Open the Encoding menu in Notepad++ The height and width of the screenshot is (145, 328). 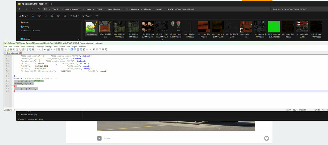coord(30,47)
